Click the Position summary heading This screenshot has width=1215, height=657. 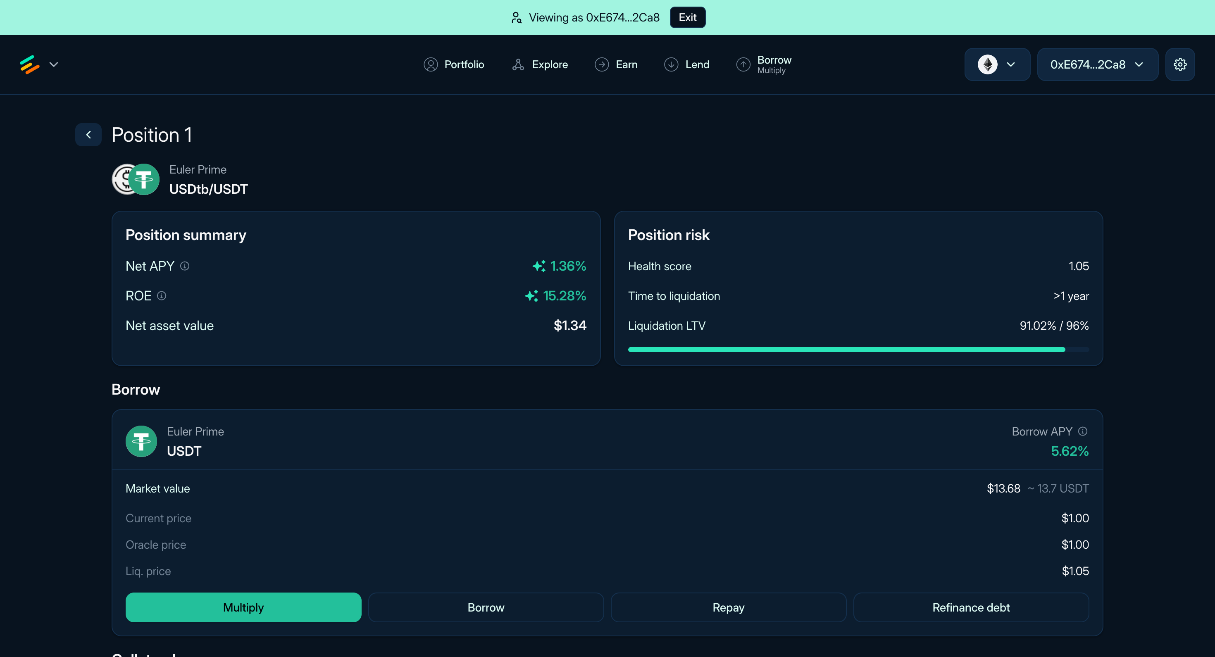(186, 235)
